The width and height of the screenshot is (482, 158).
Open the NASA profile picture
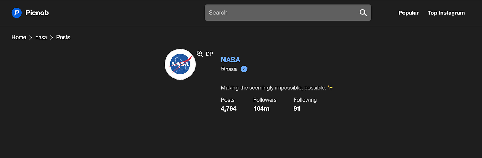pos(180,64)
